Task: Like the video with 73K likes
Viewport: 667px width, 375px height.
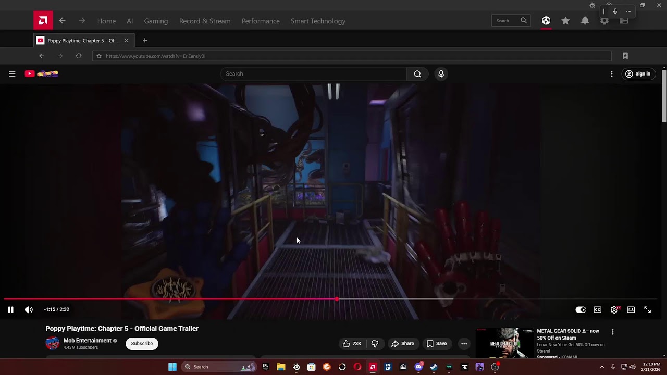Action: 352,344
